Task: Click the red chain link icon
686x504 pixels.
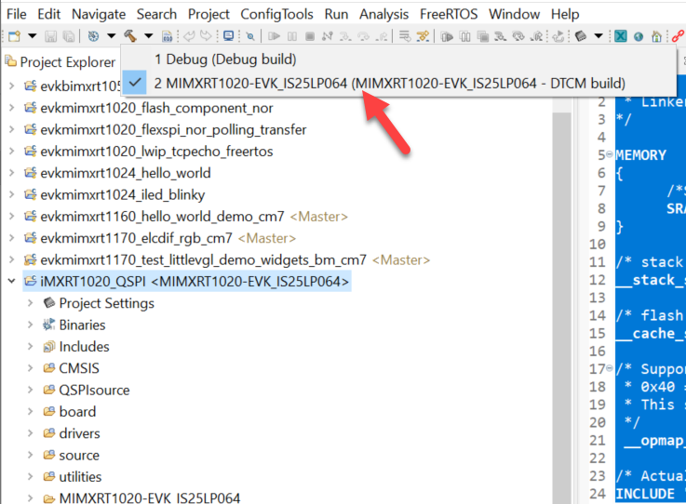Action: click(679, 36)
